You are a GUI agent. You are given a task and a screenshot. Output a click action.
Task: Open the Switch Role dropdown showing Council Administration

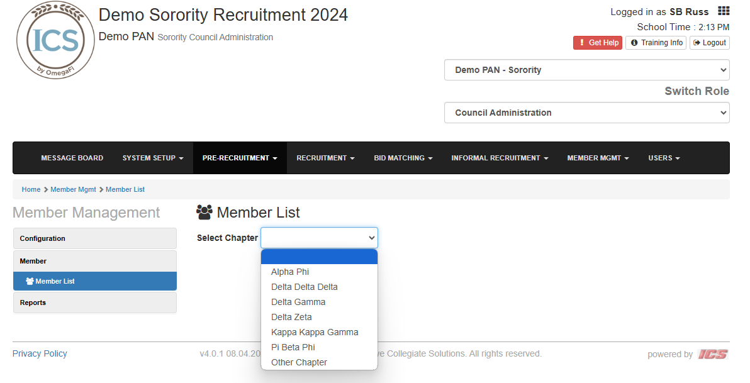click(x=586, y=112)
